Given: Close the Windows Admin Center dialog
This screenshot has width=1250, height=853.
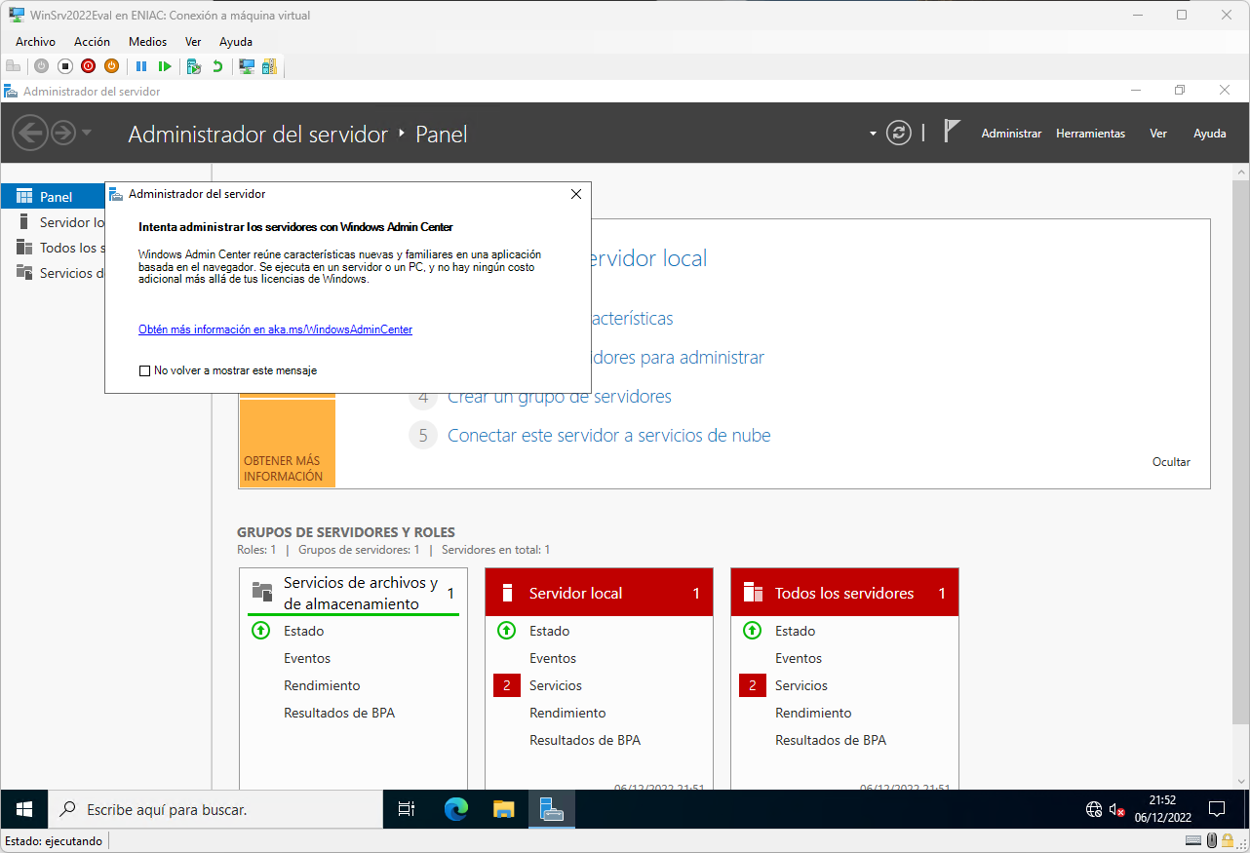Looking at the screenshot, I should coord(576,194).
